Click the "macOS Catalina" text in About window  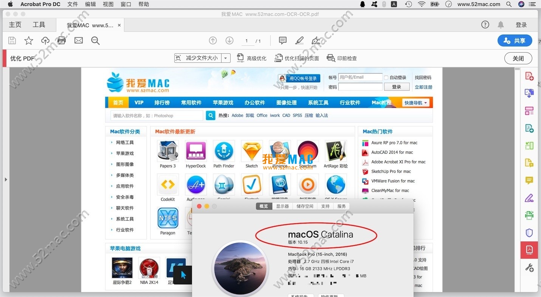click(x=321, y=234)
